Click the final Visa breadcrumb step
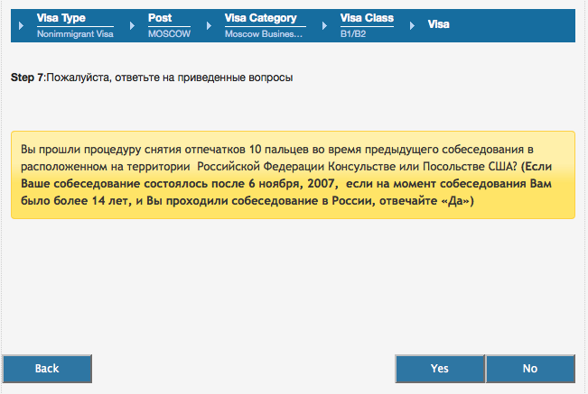The width and height of the screenshot is (588, 394). [x=439, y=24]
